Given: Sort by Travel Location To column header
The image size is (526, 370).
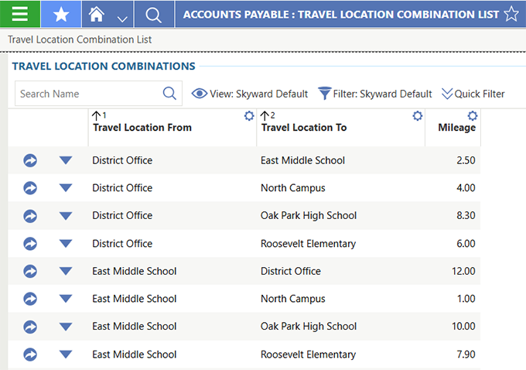Looking at the screenshot, I should pos(304,128).
